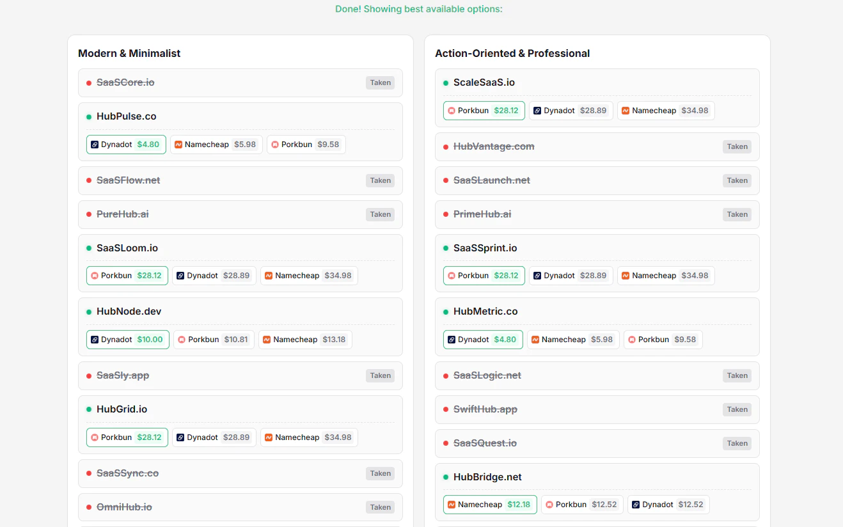
Task: Click Porkbun icon under ScaleSaaS.io
Action: [x=452, y=111]
